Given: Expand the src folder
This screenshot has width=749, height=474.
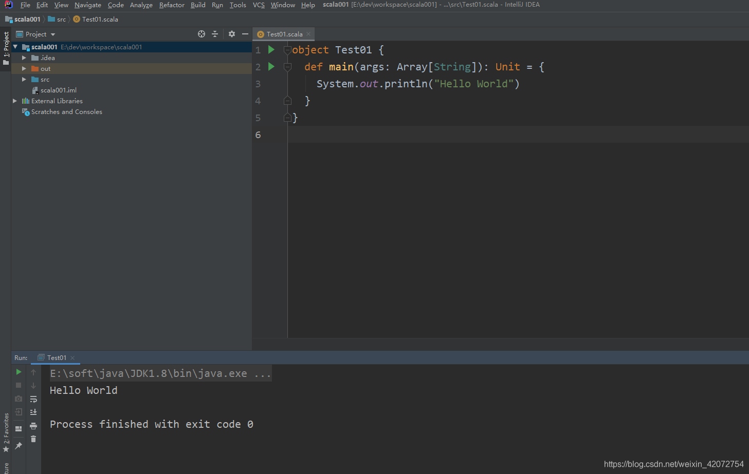Looking at the screenshot, I should tap(24, 80).
